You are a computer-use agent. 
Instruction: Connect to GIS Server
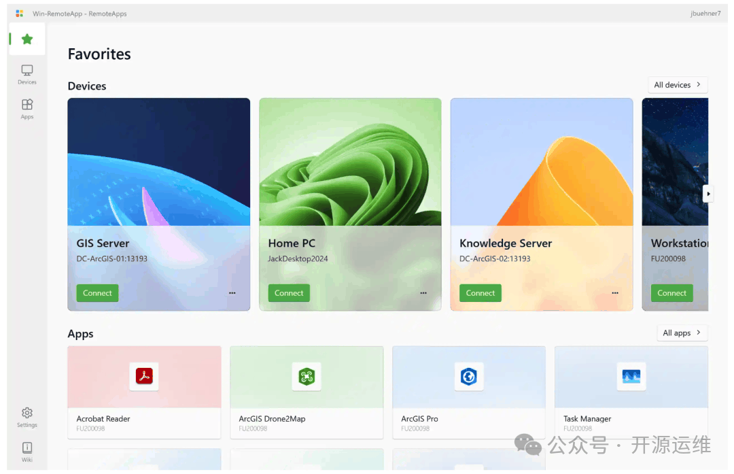tap(97, 292)
